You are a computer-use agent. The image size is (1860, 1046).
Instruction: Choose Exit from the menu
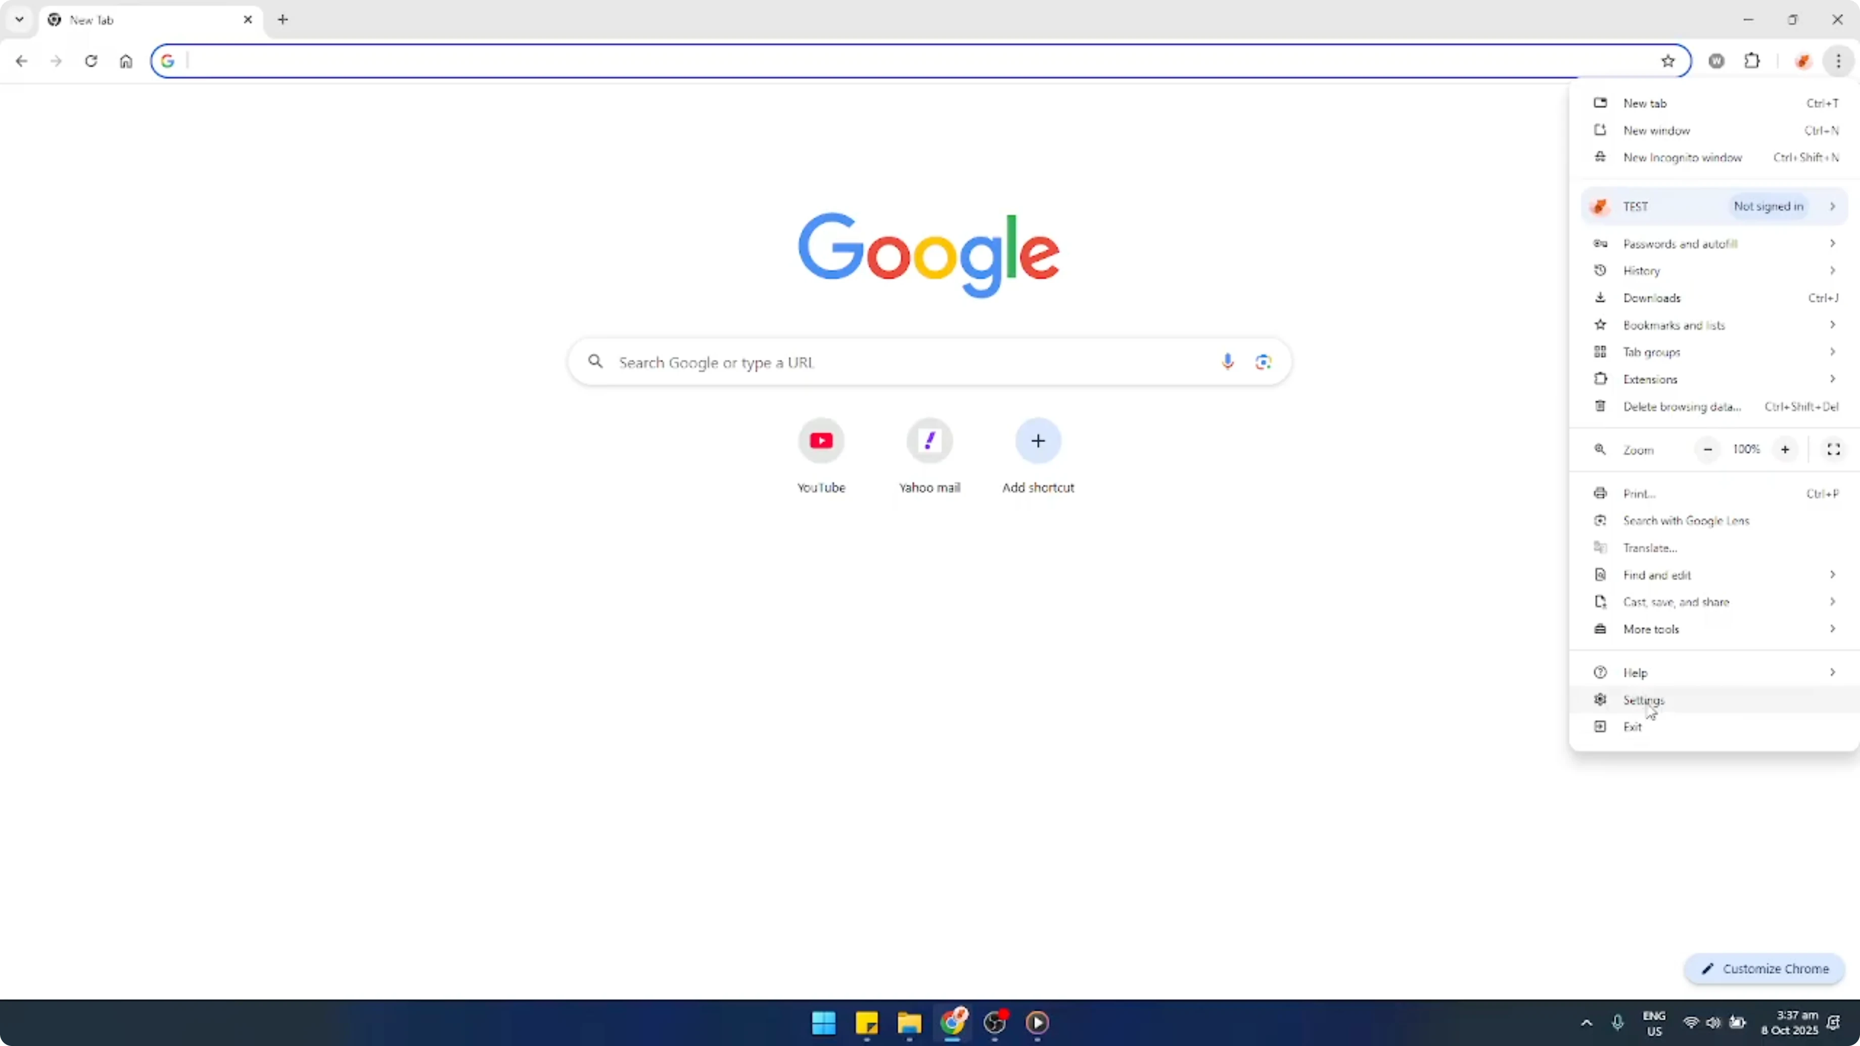coord(1715,727)
